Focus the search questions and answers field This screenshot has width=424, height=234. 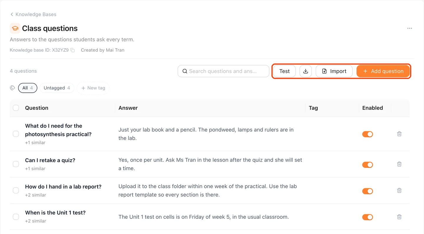pyautogui.click(x=223, y=71)
